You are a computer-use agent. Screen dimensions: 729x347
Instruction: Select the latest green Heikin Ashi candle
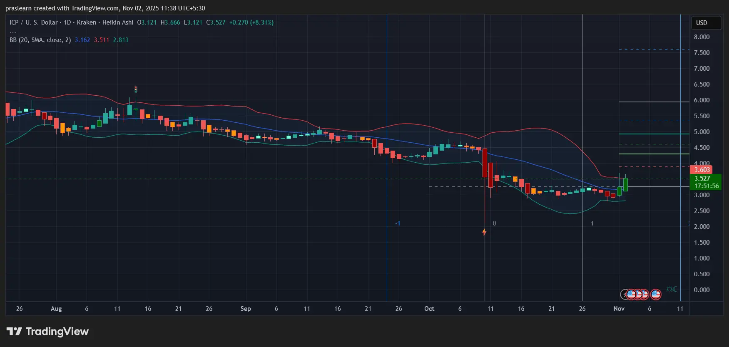(x=625, y=184)
